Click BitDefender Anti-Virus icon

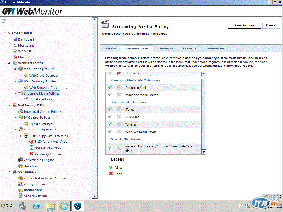tap(32, 141)
